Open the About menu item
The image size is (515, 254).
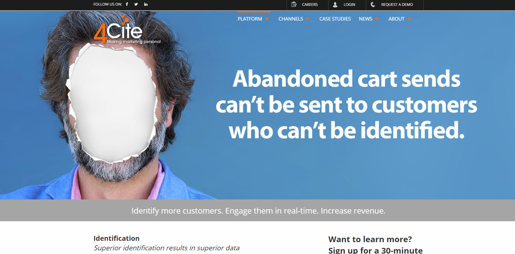click(397, 19)
